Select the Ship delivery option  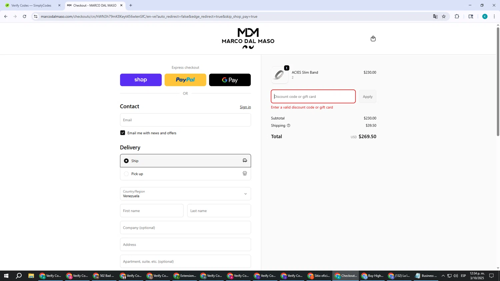click(185, 161)
